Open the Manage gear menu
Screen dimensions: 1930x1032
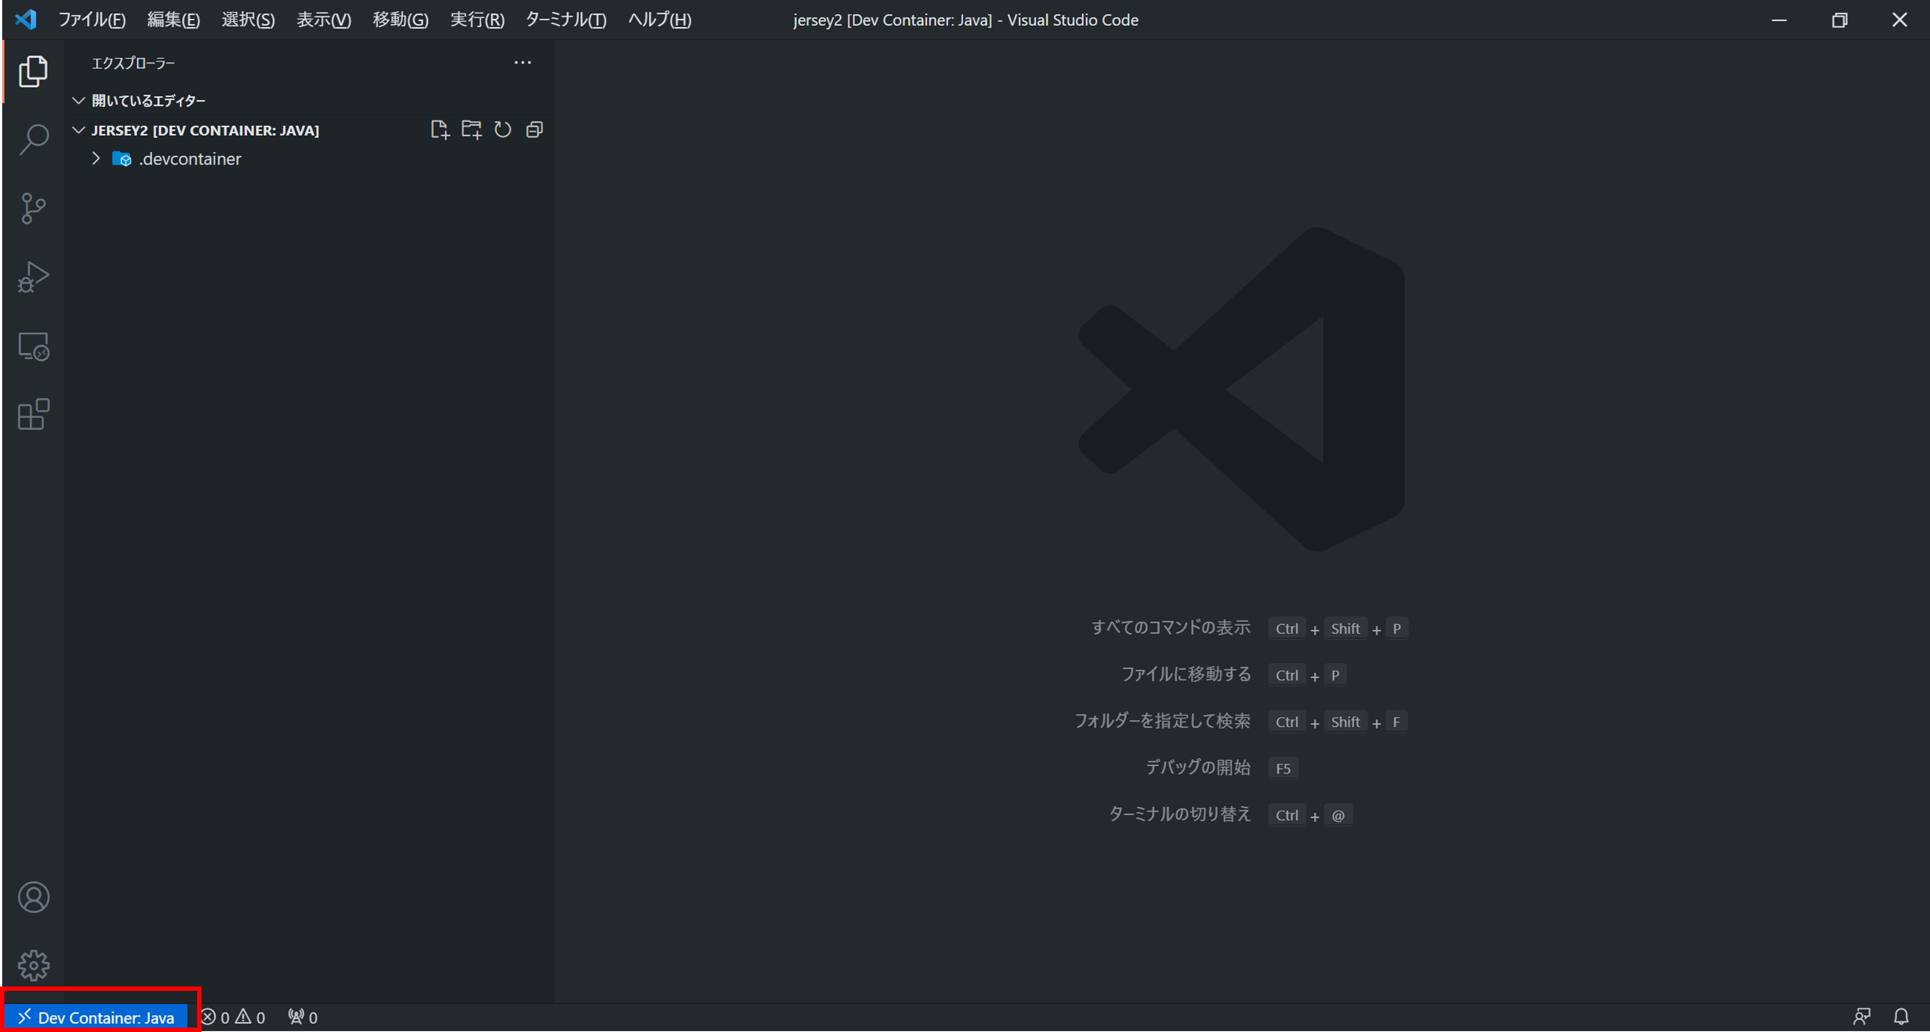point(34,965)
